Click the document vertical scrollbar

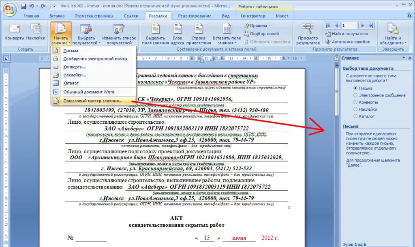(x=337, y=91)
